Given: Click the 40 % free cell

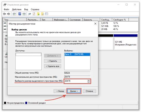Looking at the screenshot, I should pos(115,29).
